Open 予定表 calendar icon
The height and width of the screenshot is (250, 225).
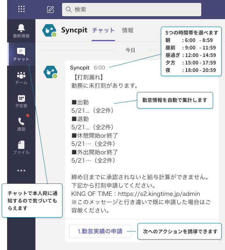point(21,101)
